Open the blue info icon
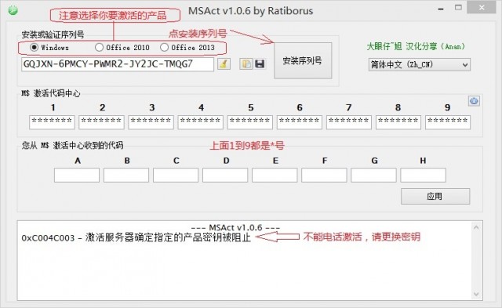 click(x=474, y=101)
